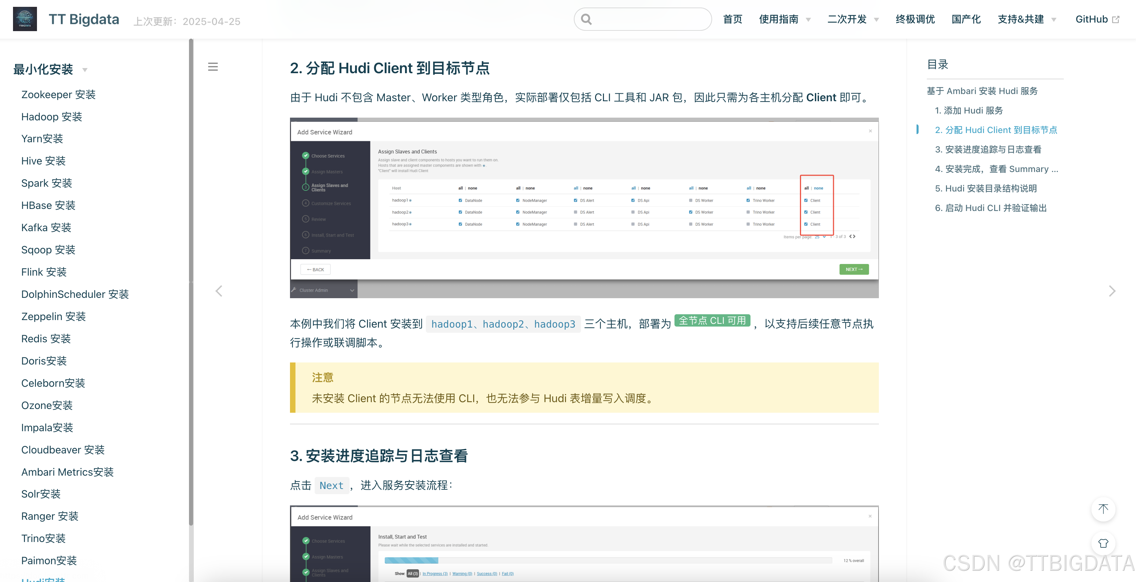The height and width of the screenshot is (582, 1136).
Task: Jump to 3. 安装进度追踪与日志查看 in TOC
Action: point(988,149)
